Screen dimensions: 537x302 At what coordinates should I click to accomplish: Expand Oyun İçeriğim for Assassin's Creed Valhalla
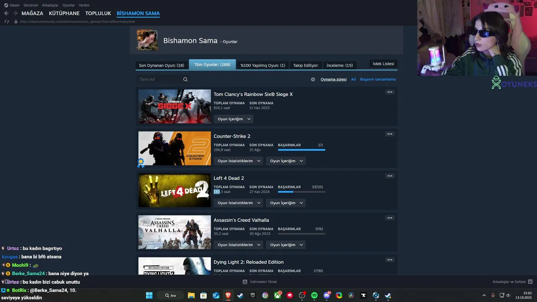click(286, 245)
